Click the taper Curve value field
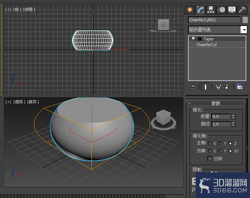Screen dimensions: 250x198 [x=221, y=124]
